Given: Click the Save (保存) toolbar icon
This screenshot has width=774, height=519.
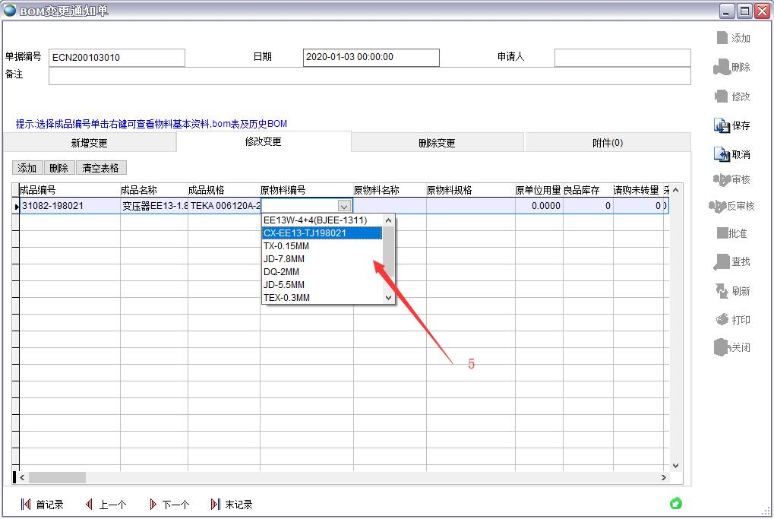Looking at the screenshot, I should point(722,125).
